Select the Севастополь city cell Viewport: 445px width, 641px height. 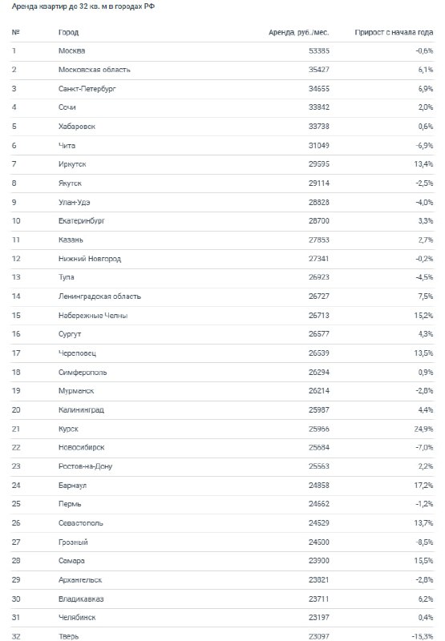click(x=80, y=523)
